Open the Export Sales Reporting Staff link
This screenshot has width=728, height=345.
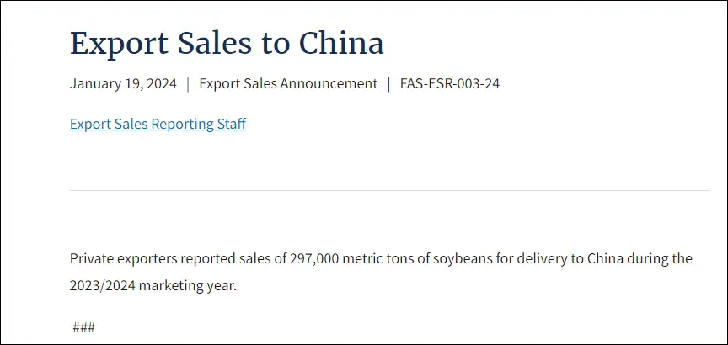tap(158, 125)
